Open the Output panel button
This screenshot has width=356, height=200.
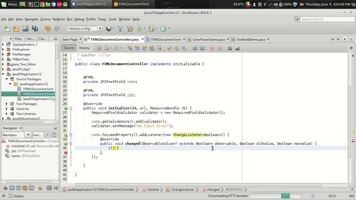16,196
